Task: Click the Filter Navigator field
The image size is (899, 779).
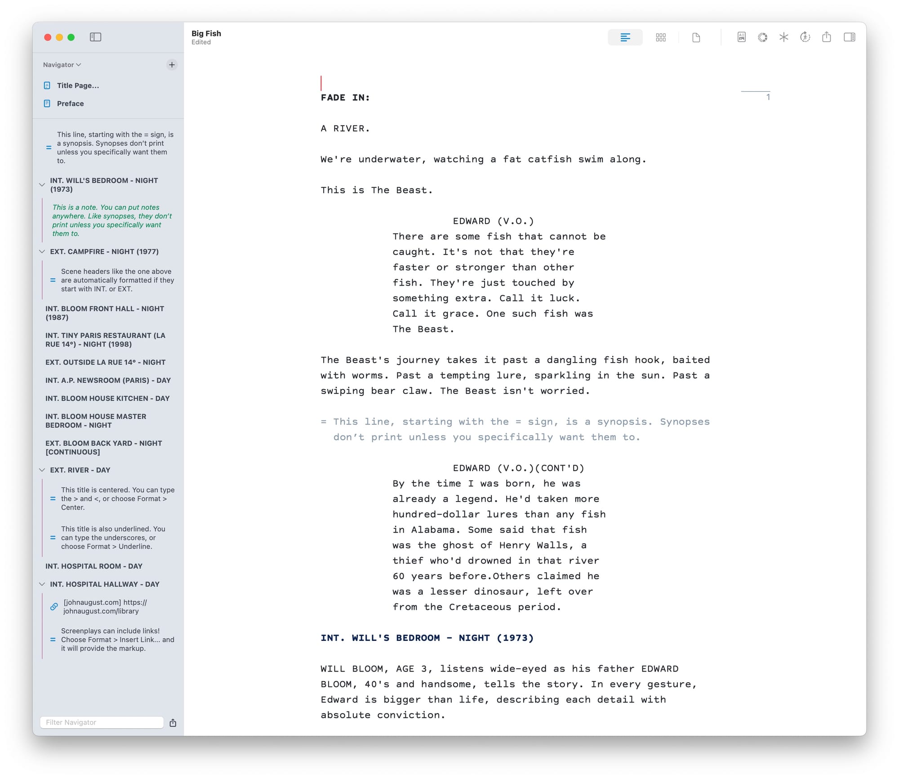Action: tap(102, 722)
